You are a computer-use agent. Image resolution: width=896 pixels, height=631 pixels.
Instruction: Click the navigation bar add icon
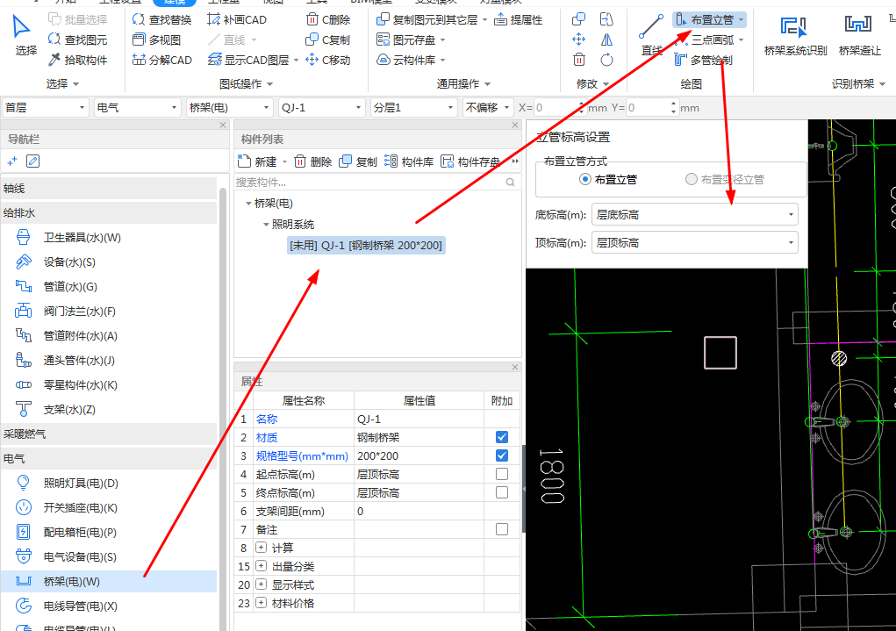click(12, 161)
